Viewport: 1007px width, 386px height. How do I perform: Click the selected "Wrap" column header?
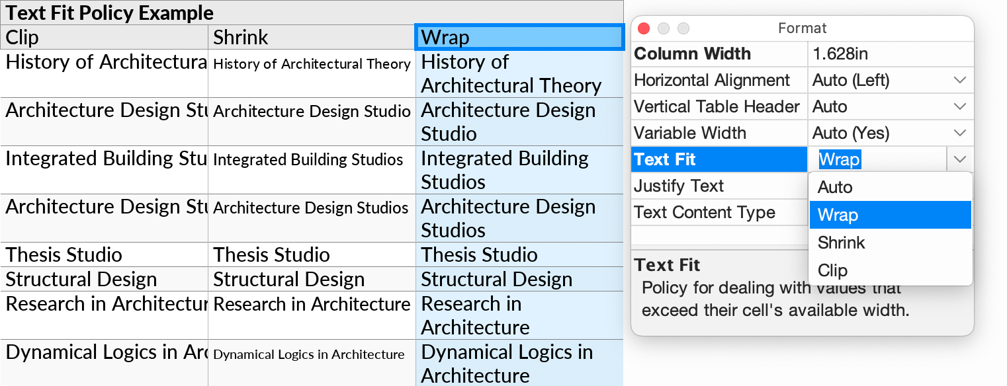click(519, 37)
